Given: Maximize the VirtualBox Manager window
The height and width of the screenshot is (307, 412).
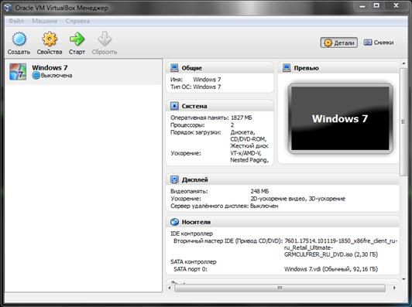Looking at the screenshot, I should (376, 5).
